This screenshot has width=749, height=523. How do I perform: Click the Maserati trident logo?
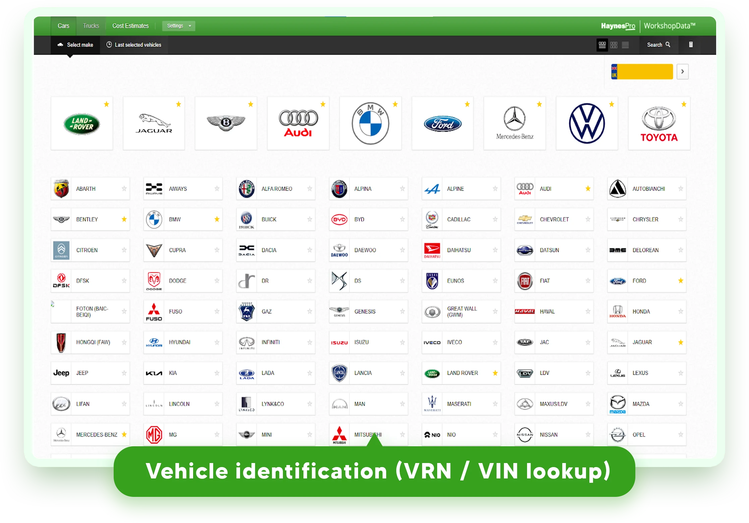(432, 404)
